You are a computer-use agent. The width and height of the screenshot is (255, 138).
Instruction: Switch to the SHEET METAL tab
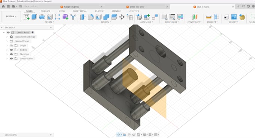pyautogui.click(x=80, y=11)
